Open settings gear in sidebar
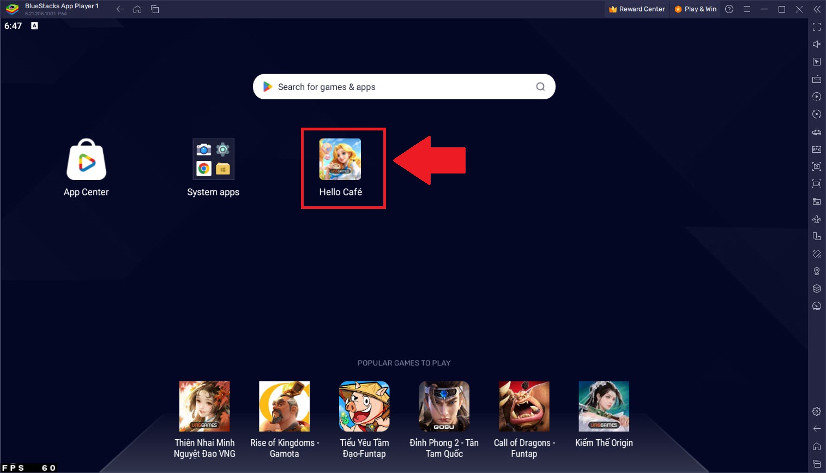The width and height of the screenshot is (826, 473). click(817, 411)
